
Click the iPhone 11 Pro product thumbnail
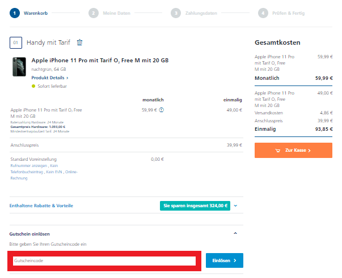19,67
